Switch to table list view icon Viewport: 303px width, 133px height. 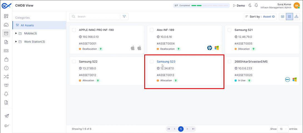pos(282,17)
